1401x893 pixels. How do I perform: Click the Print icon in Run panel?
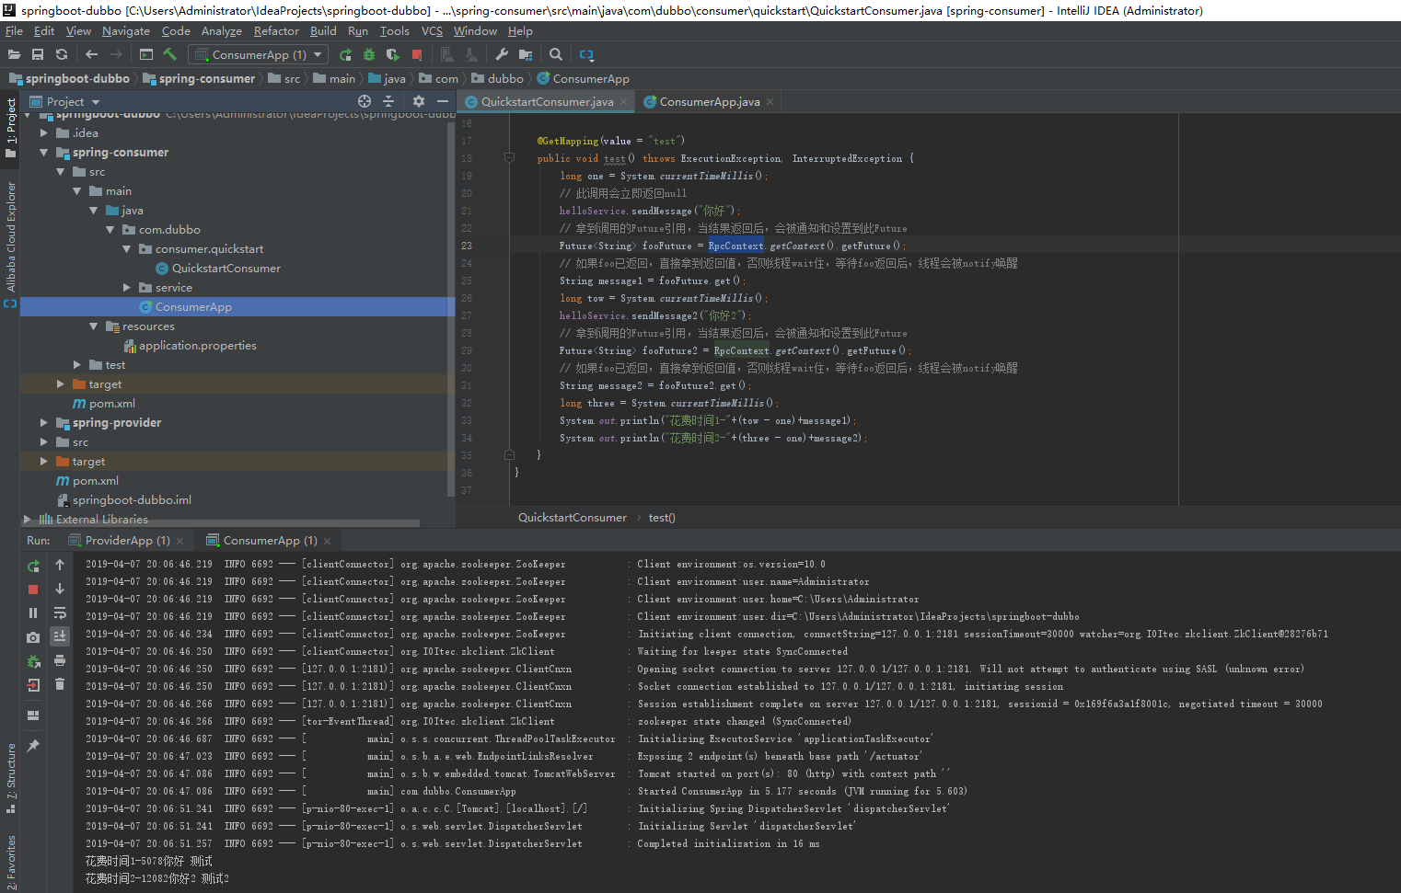(60, 660)
